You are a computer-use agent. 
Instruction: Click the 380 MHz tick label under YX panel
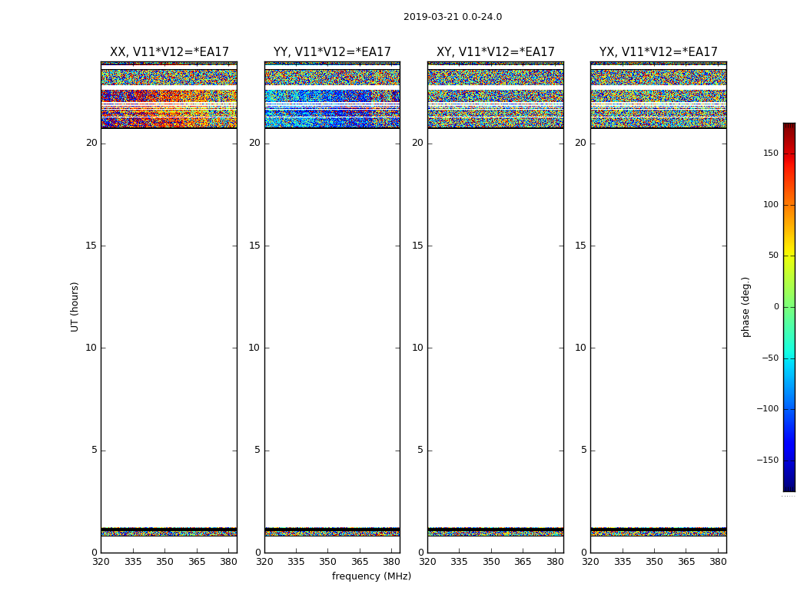718,562
